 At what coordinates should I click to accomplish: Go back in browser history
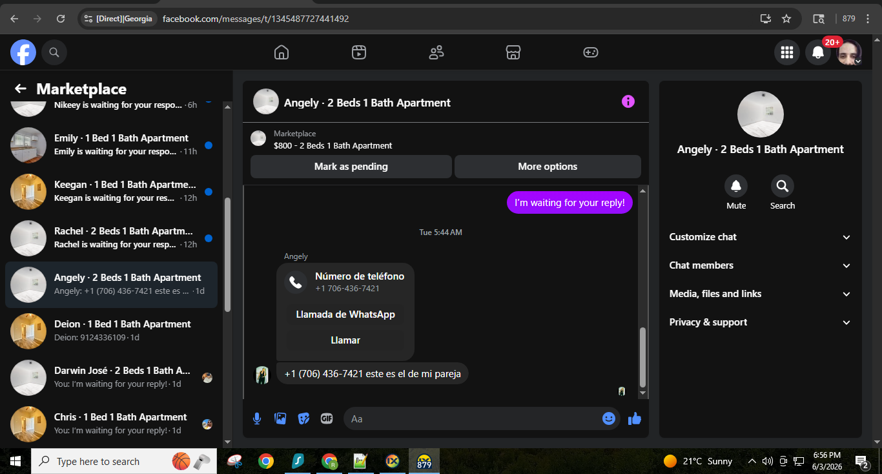pos(14,19)
